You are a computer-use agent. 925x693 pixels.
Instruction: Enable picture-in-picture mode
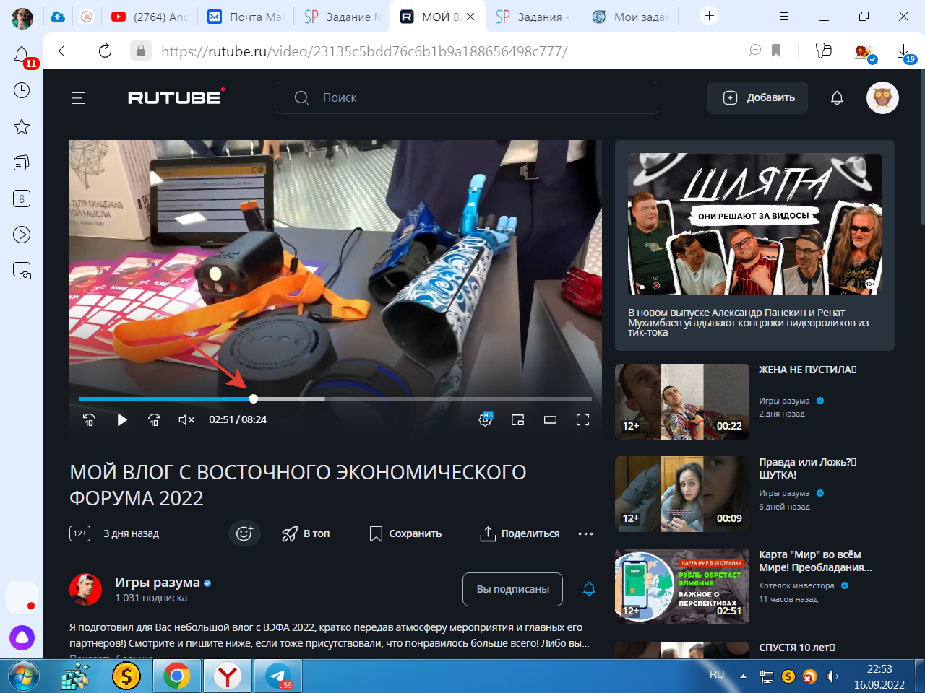tap(517, 419)
